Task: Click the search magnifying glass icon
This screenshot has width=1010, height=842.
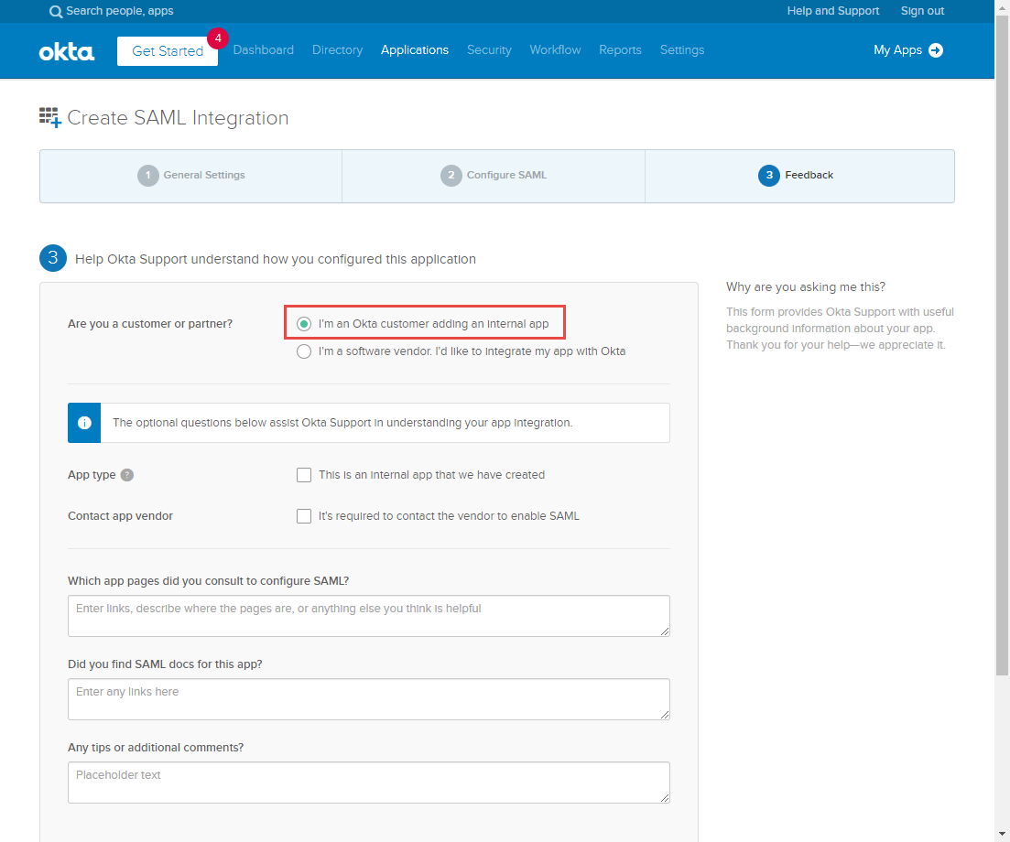Action: coord(56,11)
